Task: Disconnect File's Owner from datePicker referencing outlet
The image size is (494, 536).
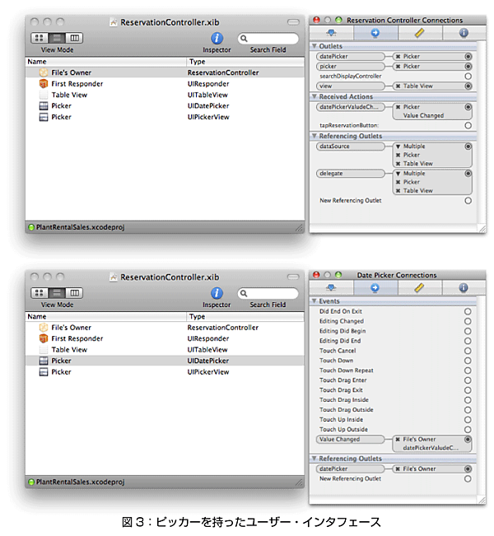Action: 398,469
